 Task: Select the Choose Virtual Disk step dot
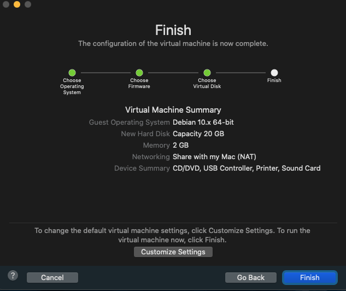207,73
